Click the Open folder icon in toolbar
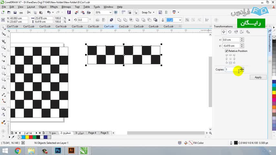Viewport: 276px width, 155px height. (9, 13)
